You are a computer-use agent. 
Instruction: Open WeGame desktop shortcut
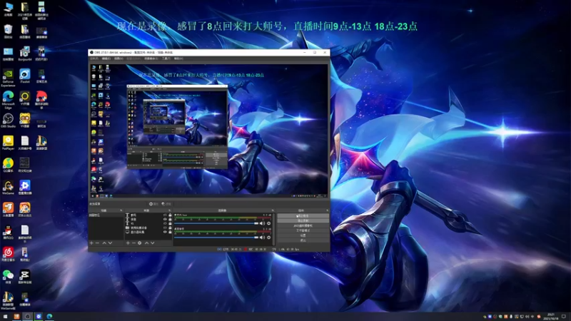(8, 187)
